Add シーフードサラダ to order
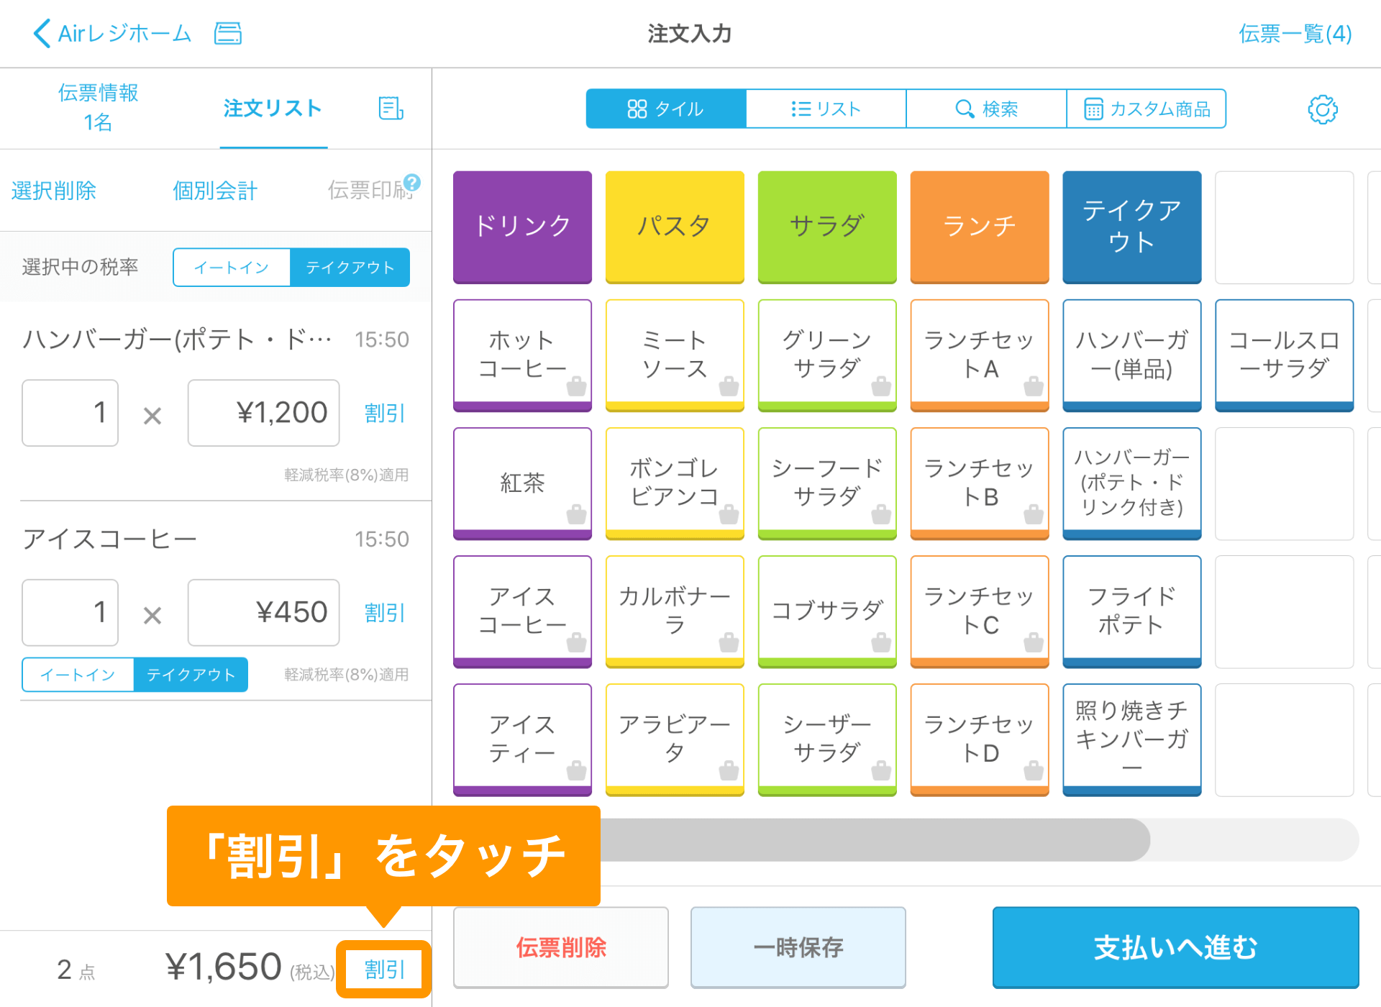Screen dimensions: 1381x1007 [827, 483]
